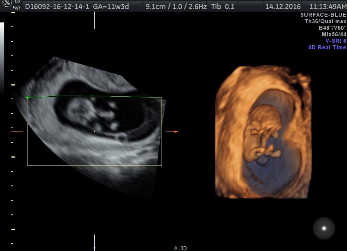Select the 4D Real Time mode label
Screen dimensions: 347x251
coord(327,47)
